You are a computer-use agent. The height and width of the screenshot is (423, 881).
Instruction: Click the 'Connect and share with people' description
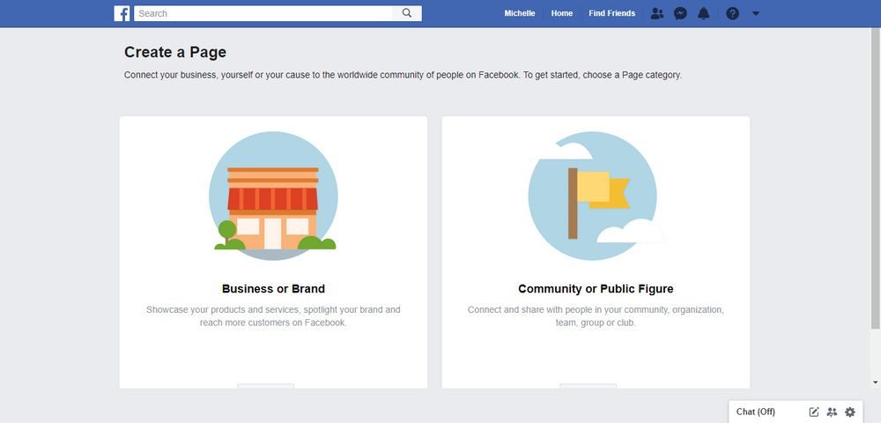click(596, 316)
